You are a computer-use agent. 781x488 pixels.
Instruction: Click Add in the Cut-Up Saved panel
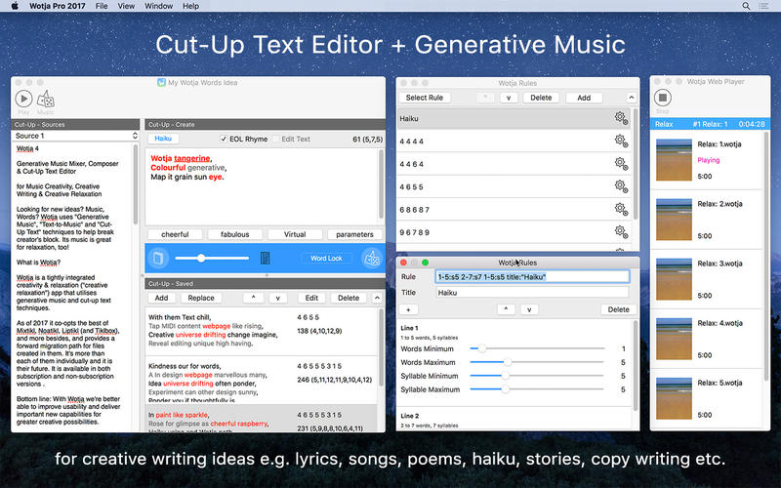[161, 298]
